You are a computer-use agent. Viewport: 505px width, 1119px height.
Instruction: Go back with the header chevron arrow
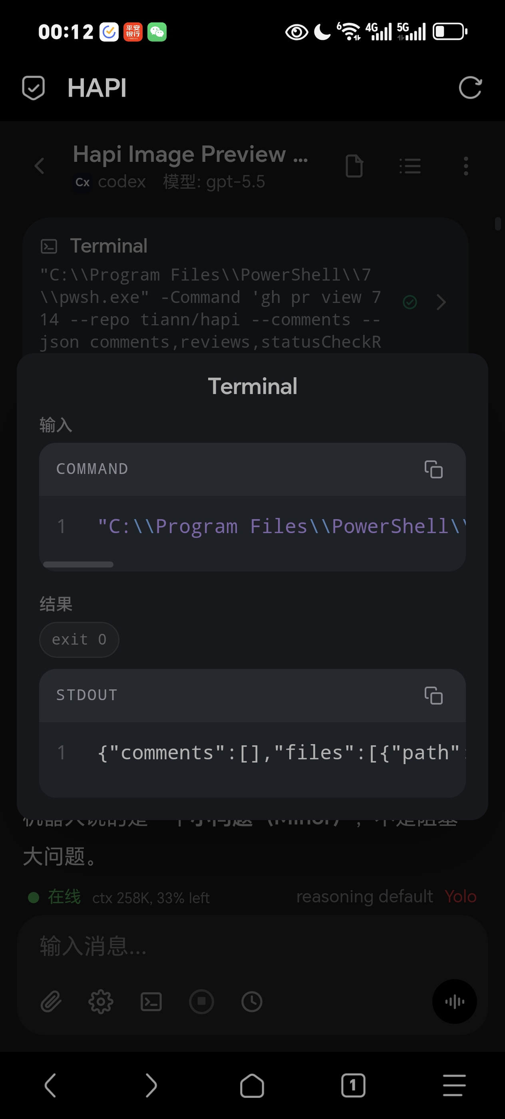tap(40, 166)
